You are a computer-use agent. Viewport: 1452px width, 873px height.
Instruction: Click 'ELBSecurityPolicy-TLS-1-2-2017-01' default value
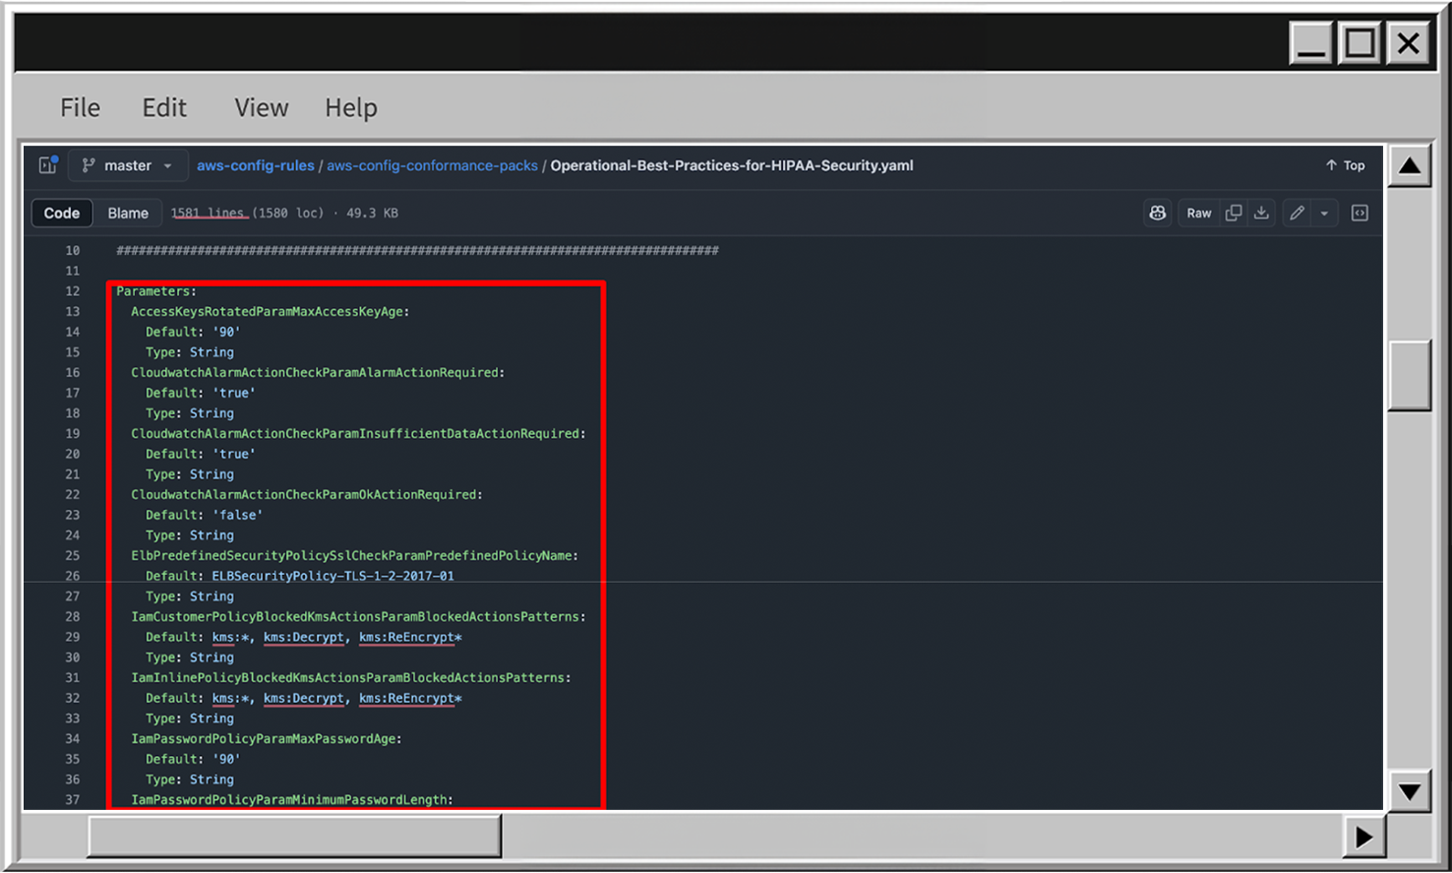pyautogui.click(x=333, y=576)
